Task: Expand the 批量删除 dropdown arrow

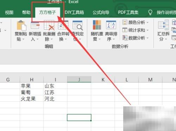Action: click(52, 39)
